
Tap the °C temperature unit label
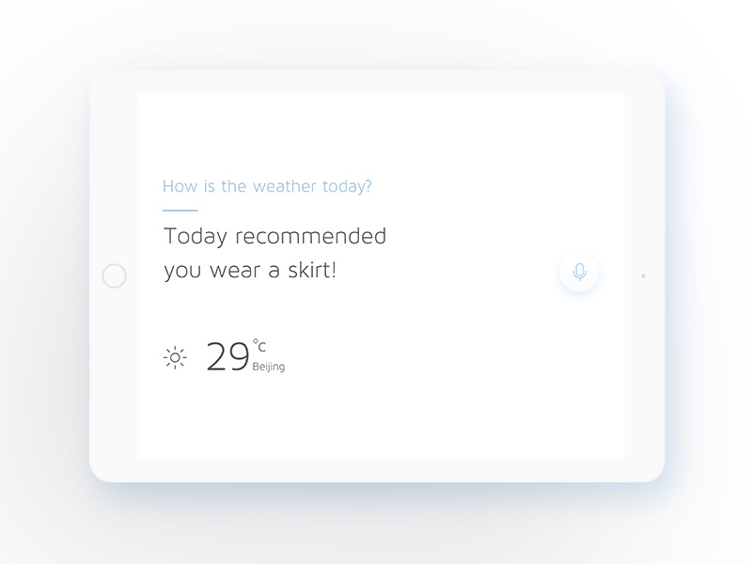click(258, 346)
